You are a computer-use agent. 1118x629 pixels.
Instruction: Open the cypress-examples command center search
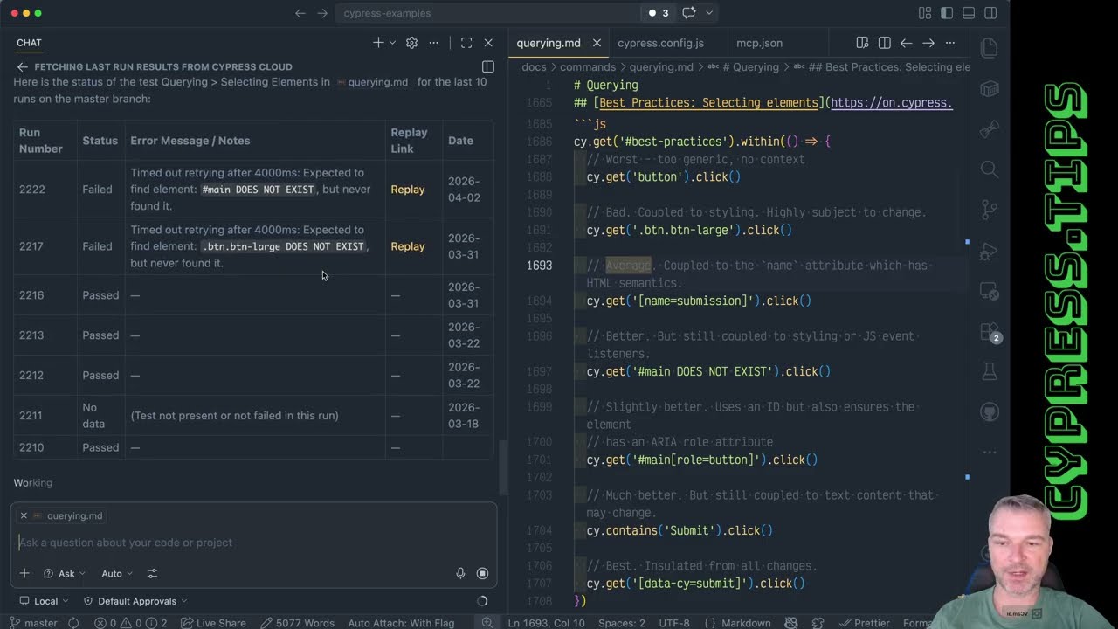tap(486, 13)
